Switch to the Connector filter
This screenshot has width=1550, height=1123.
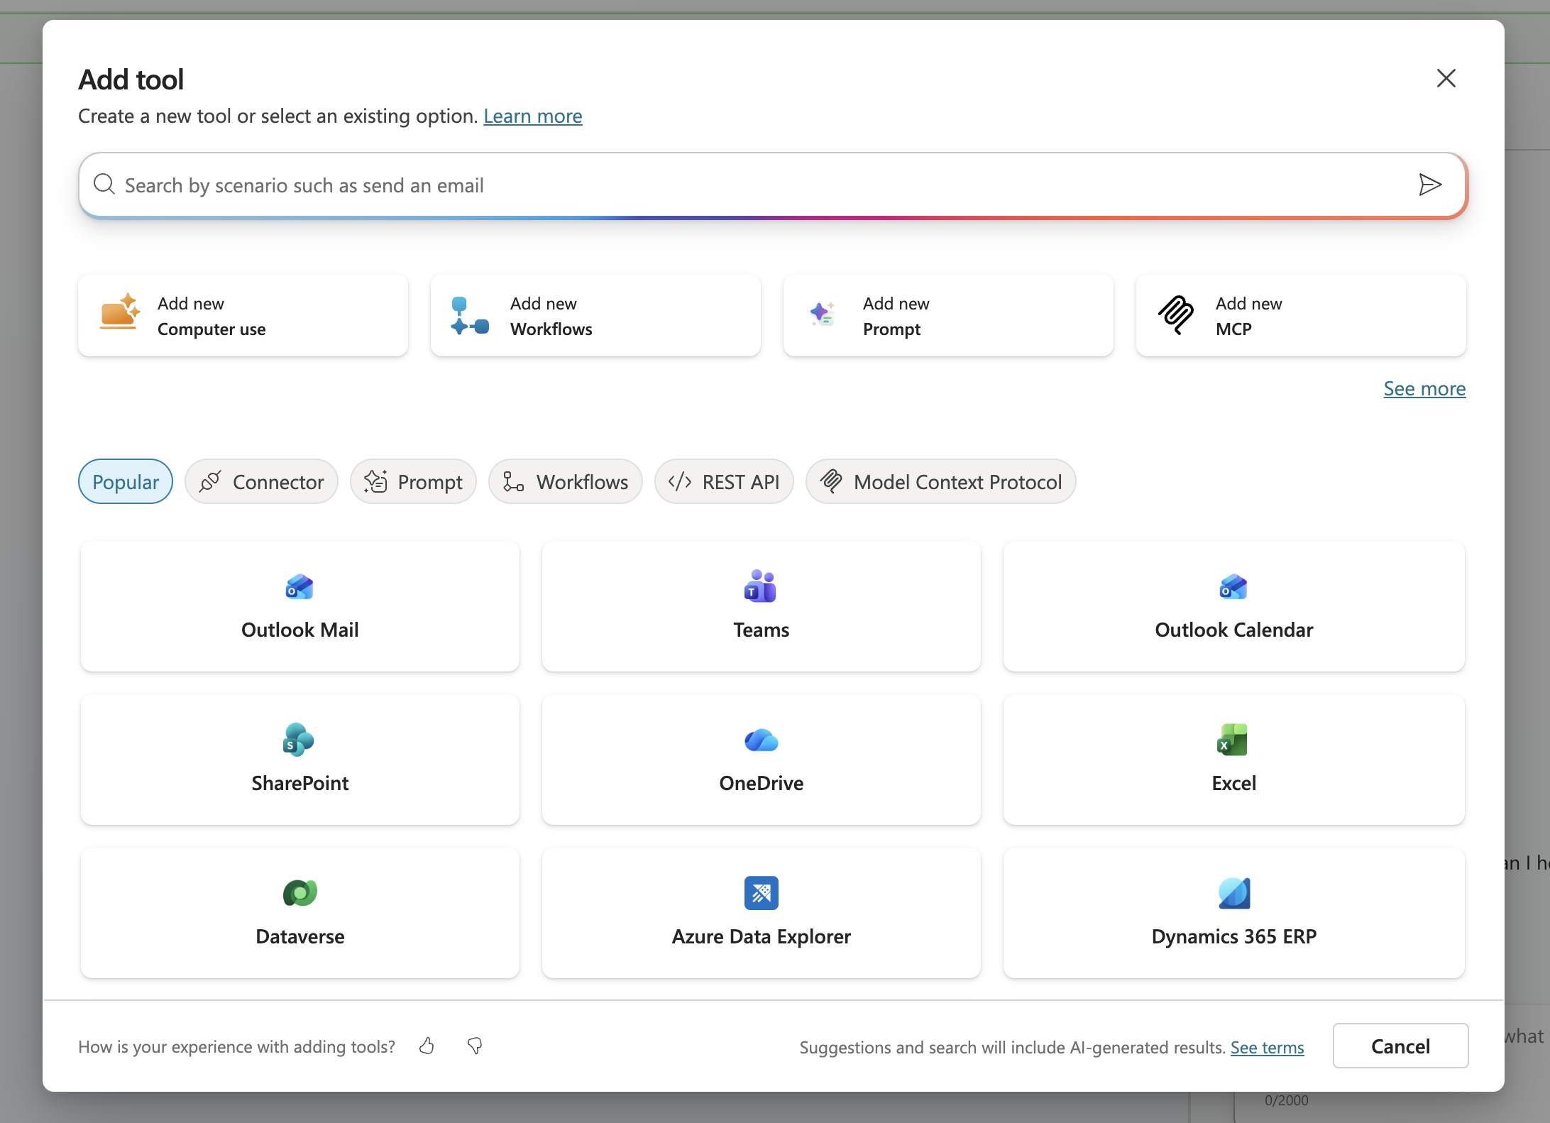pyautogui.click(x=261, y=481)
